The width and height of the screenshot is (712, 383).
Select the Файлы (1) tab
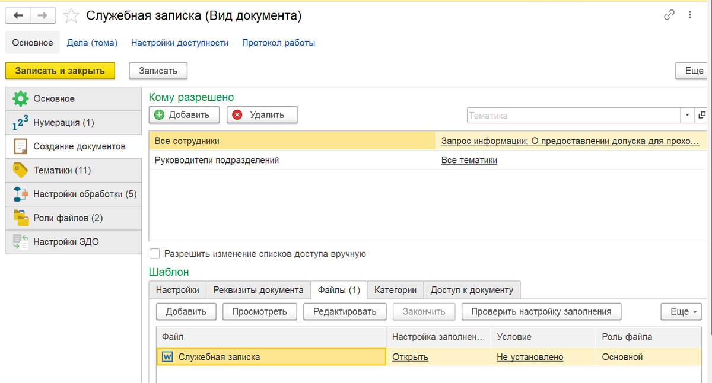(339, 290)
